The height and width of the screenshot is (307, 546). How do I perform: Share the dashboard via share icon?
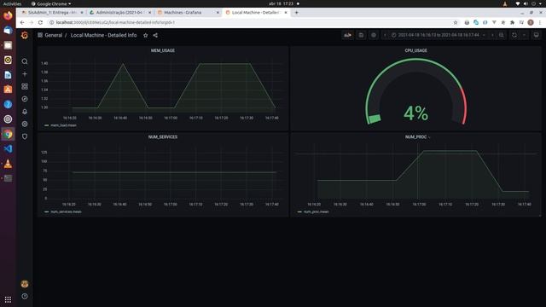point(155,35)
